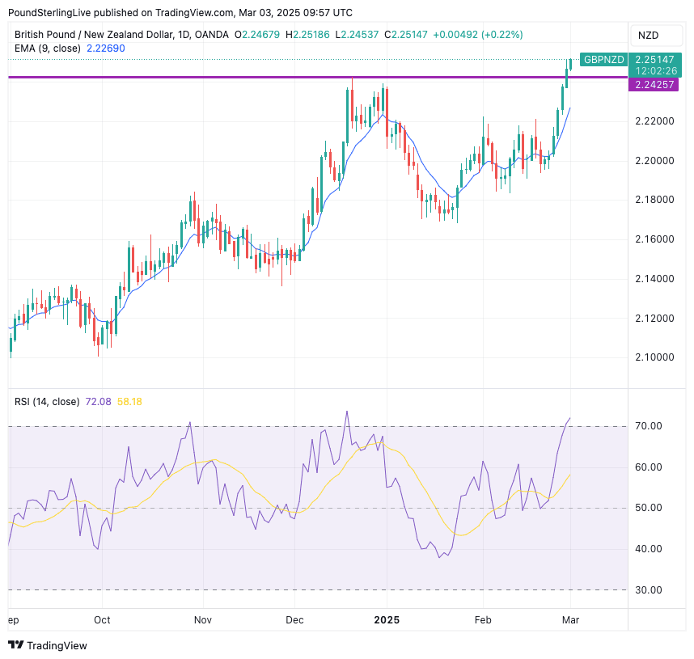The width and height of the screenshot is (694, 659).
Task: Click the GBPNZD symbol price tag
Action: (603, 60)
